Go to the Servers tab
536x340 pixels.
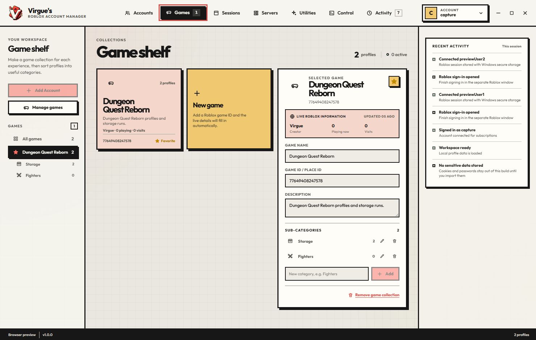tap(265, 13)
